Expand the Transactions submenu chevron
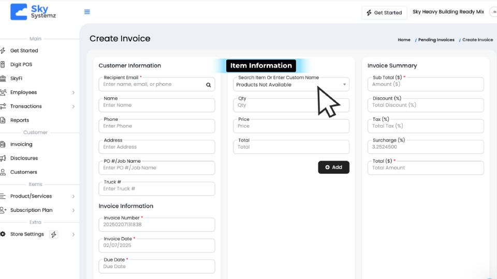This screenshot has height=279, width=497. coord(73,106)
